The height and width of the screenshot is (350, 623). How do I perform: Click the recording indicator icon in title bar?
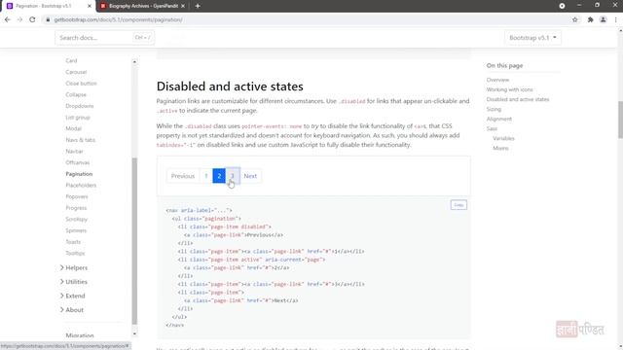[x=562, y=6]
